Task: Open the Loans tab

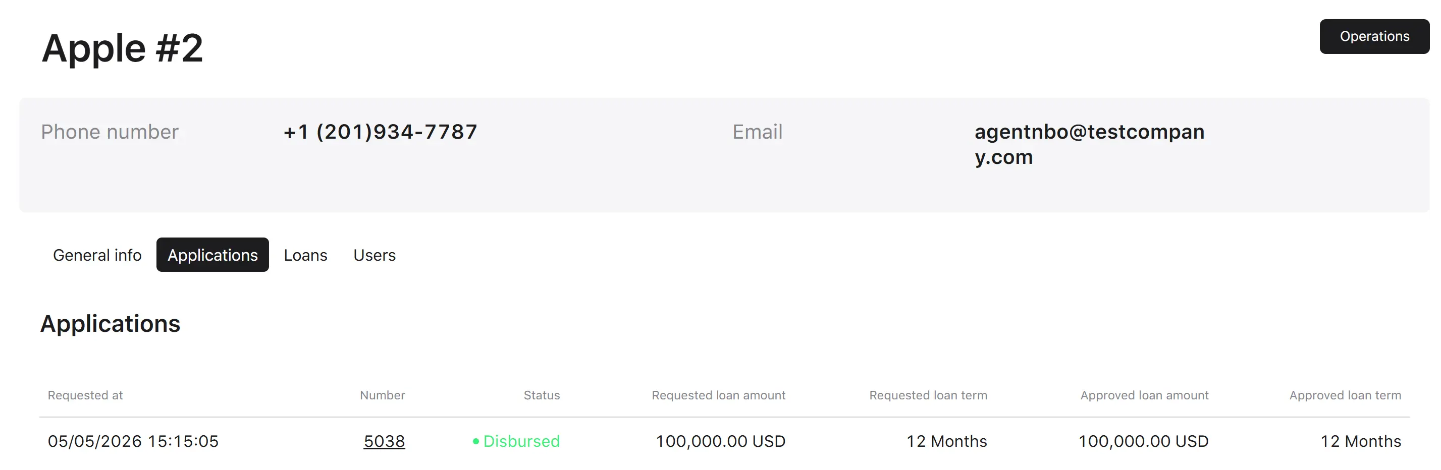Action: point(305,255)
